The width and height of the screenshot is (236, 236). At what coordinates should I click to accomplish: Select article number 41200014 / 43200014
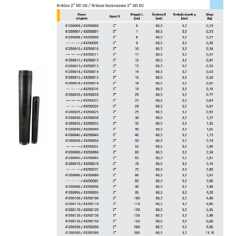(82, 72)
